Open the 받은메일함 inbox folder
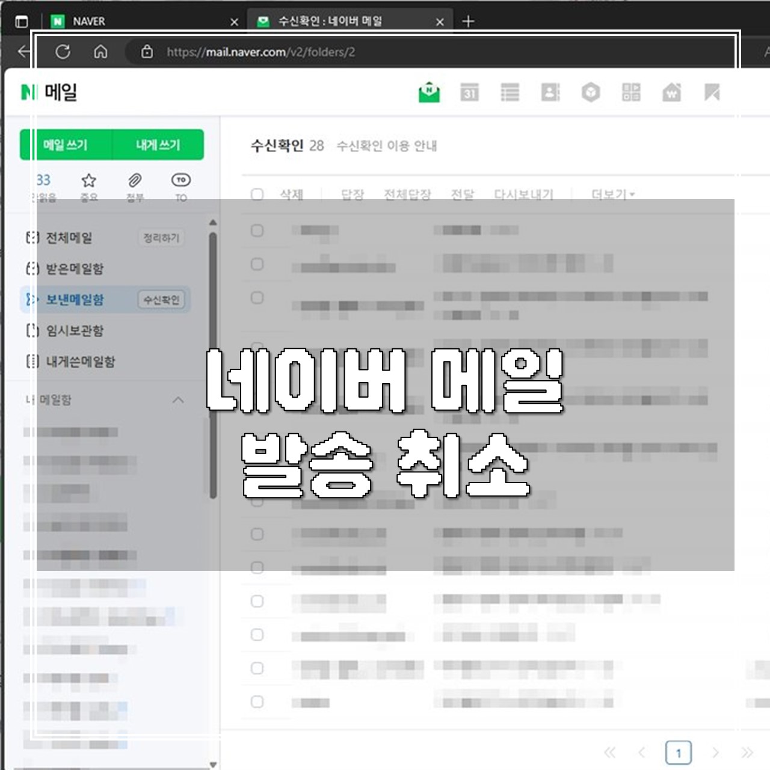 (x=75, y=268)
